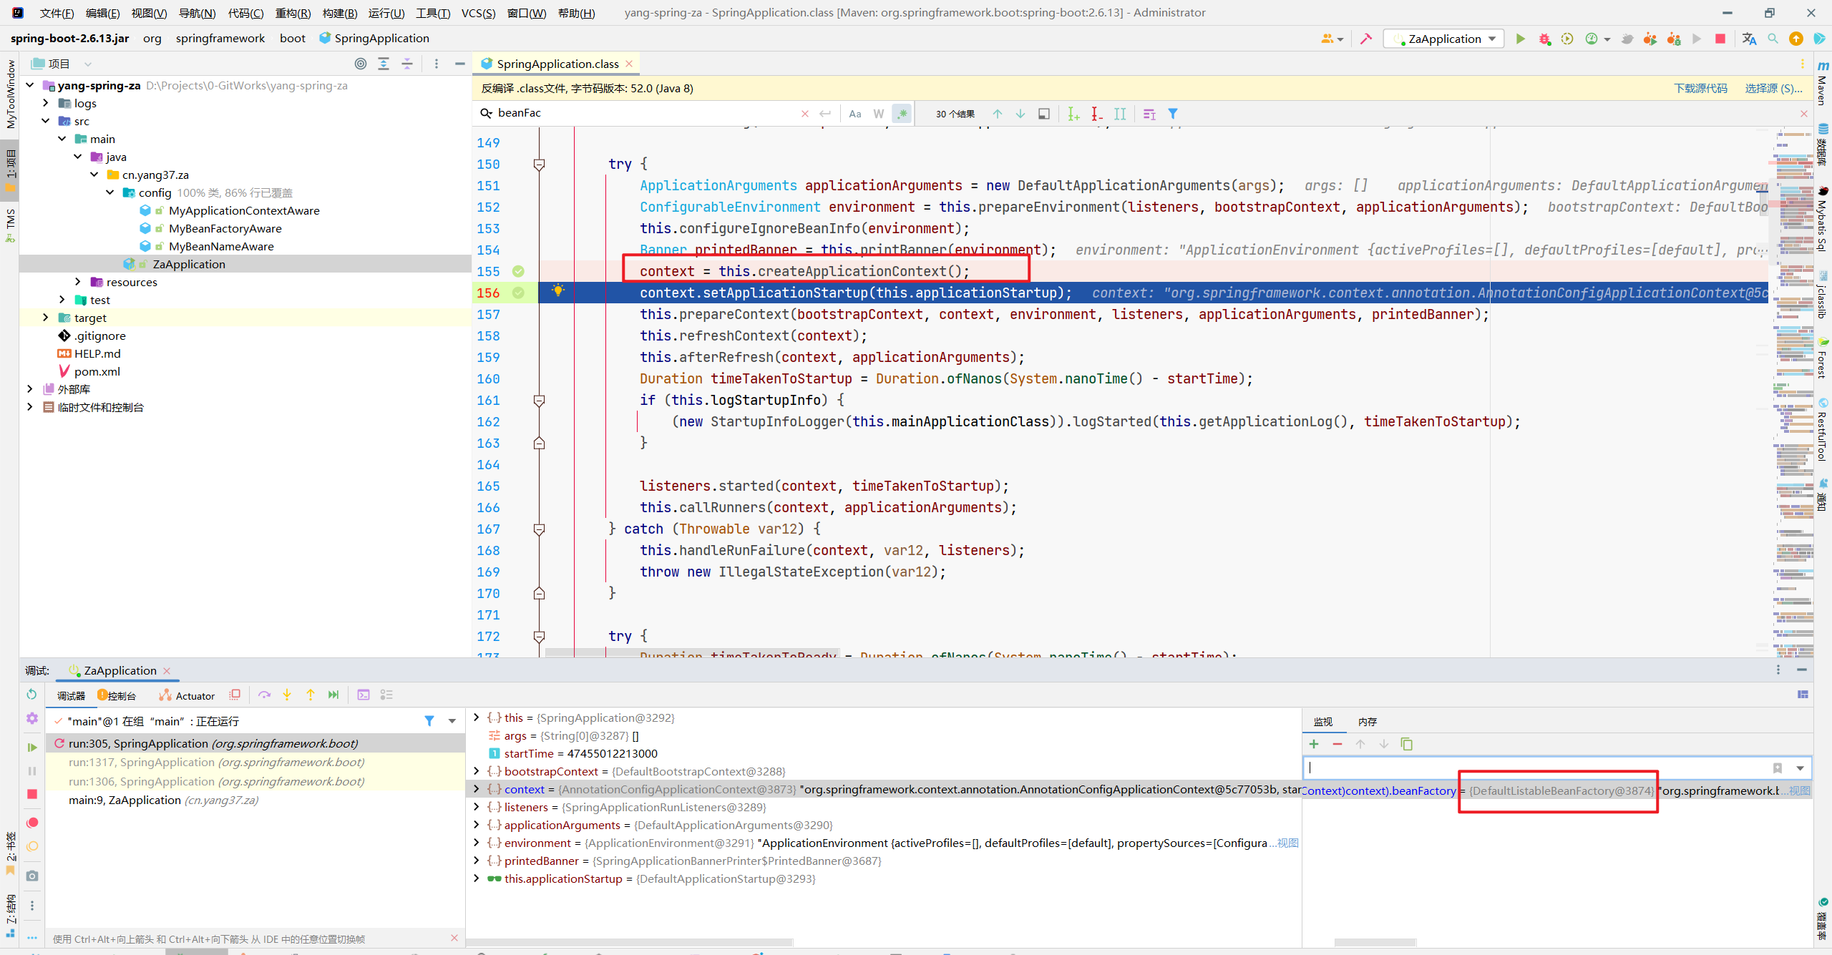Filter search results with the funnel icon
Image resolution: width=1832 pixels, height=955 pixels.
tap(1173, 114)
